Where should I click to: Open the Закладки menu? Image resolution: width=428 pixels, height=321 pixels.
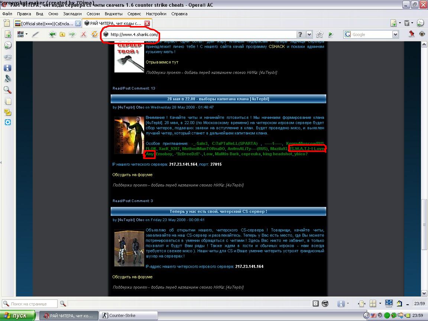tap(72, 14)
